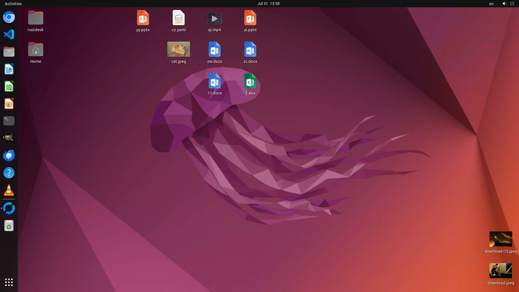Screen dimensions: 519x292
Task: Show Applications grid button
Action: tap(9, 282)
